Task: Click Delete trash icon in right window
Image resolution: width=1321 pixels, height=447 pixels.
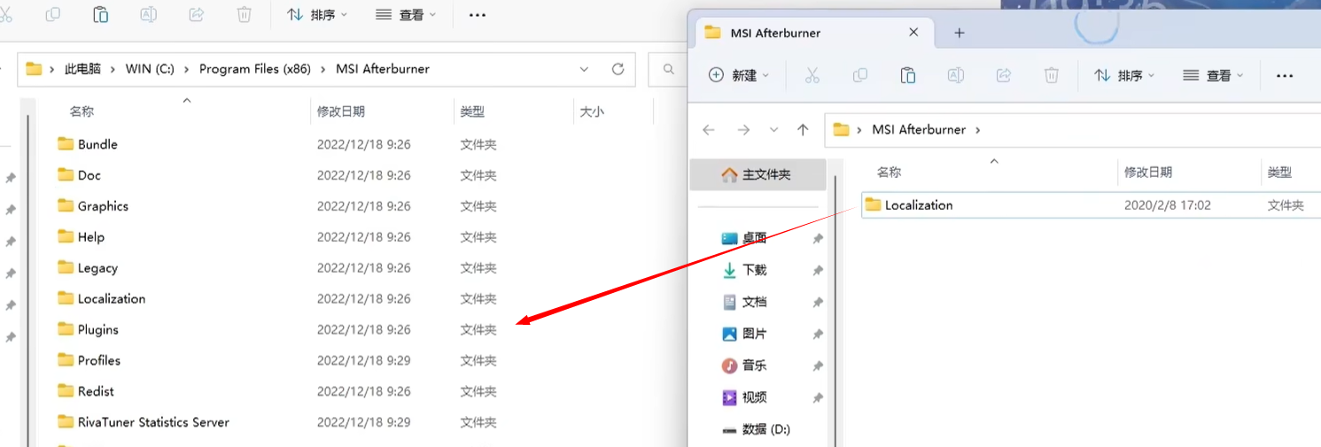Action: tap(1052, 76)
